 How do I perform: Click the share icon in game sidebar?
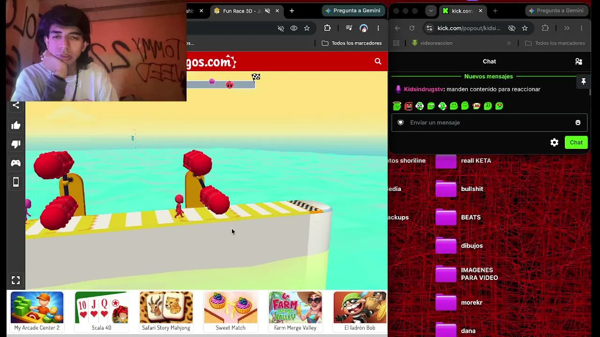(x=16, y=105)
